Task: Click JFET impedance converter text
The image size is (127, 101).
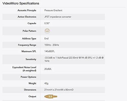Action: [x=58, y=17]
